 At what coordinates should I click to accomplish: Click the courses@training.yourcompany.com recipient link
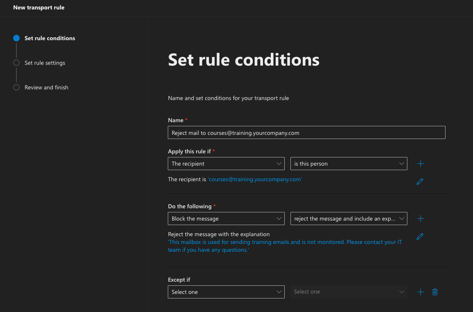click(x=255, y=179)
